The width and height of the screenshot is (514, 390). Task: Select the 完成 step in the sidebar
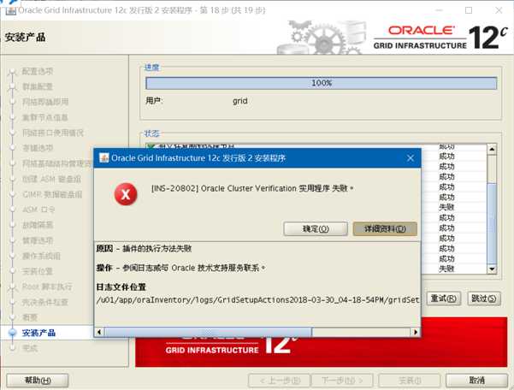[30, 348]
